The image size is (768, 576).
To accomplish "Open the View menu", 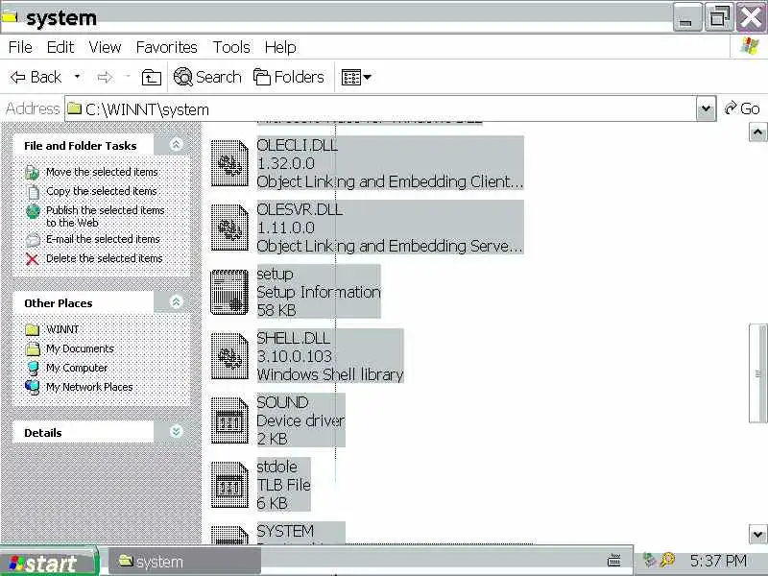I will pos(105,47).
